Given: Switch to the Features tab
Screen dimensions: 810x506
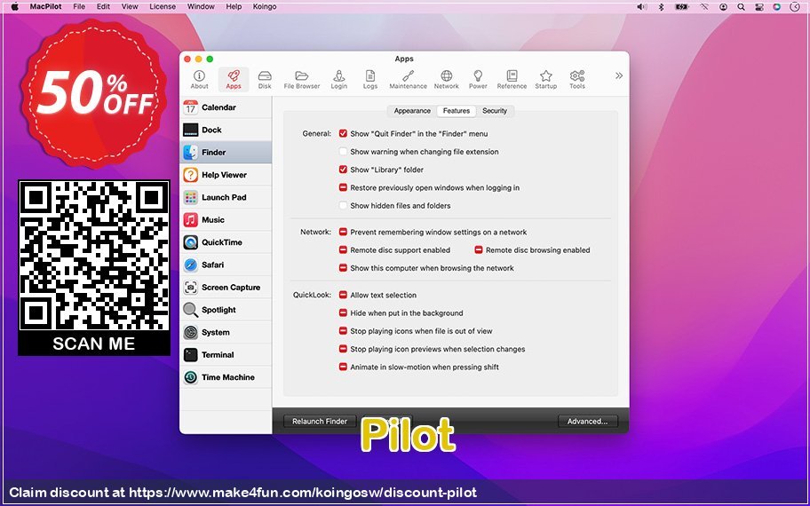Looking at the screenshot, I should (x=457, y=110).
